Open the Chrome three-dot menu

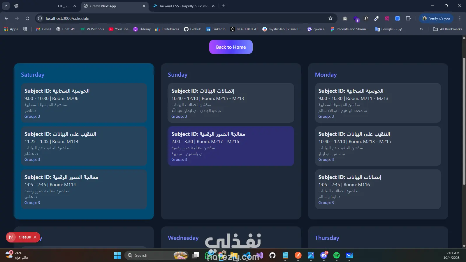[x=460, y=18]
